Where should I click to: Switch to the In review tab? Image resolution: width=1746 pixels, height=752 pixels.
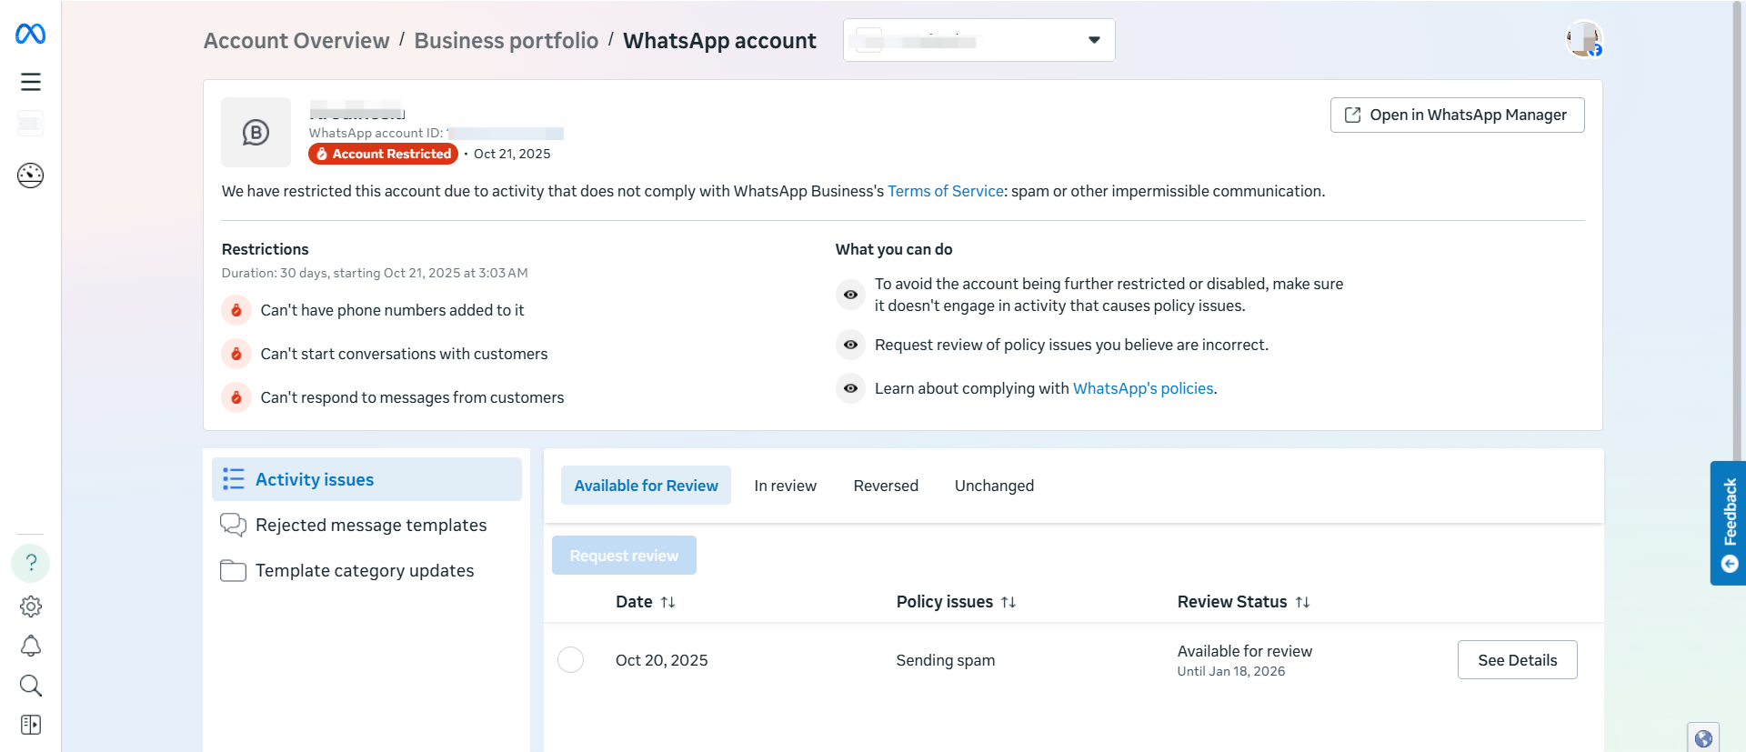coord(785,486)
